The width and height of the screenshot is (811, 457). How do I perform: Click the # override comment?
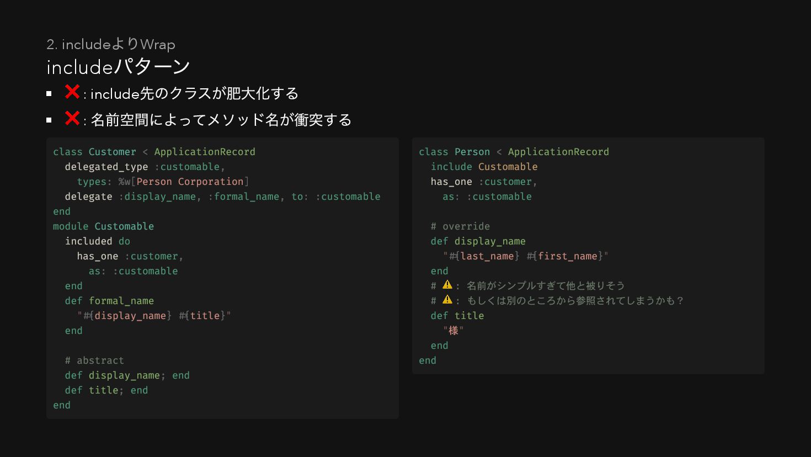(x=460, y=226)
